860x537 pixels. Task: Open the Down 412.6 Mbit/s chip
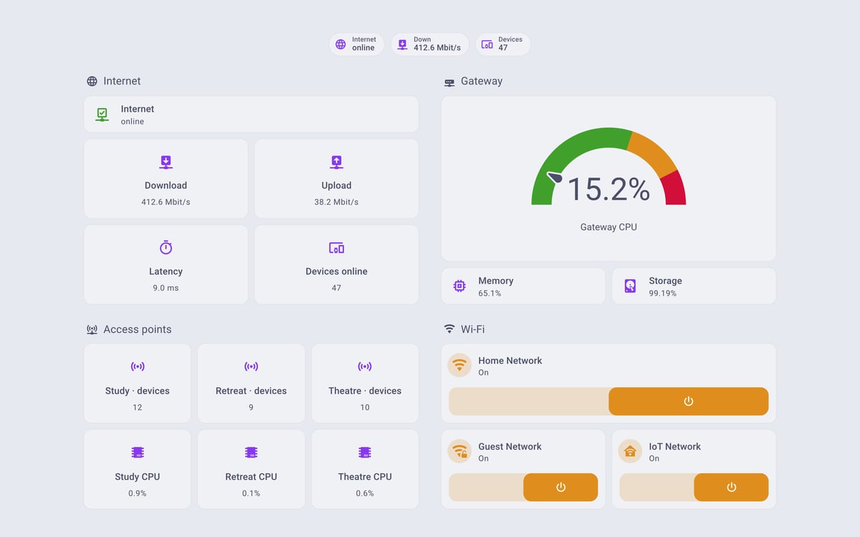[x=430, y=44]
